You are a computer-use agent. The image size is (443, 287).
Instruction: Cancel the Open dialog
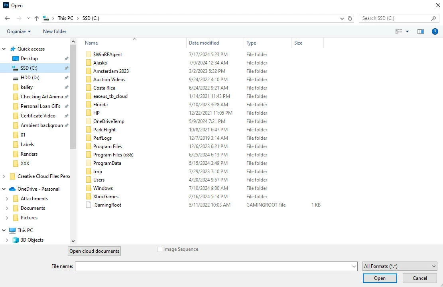tap(419, 278)
